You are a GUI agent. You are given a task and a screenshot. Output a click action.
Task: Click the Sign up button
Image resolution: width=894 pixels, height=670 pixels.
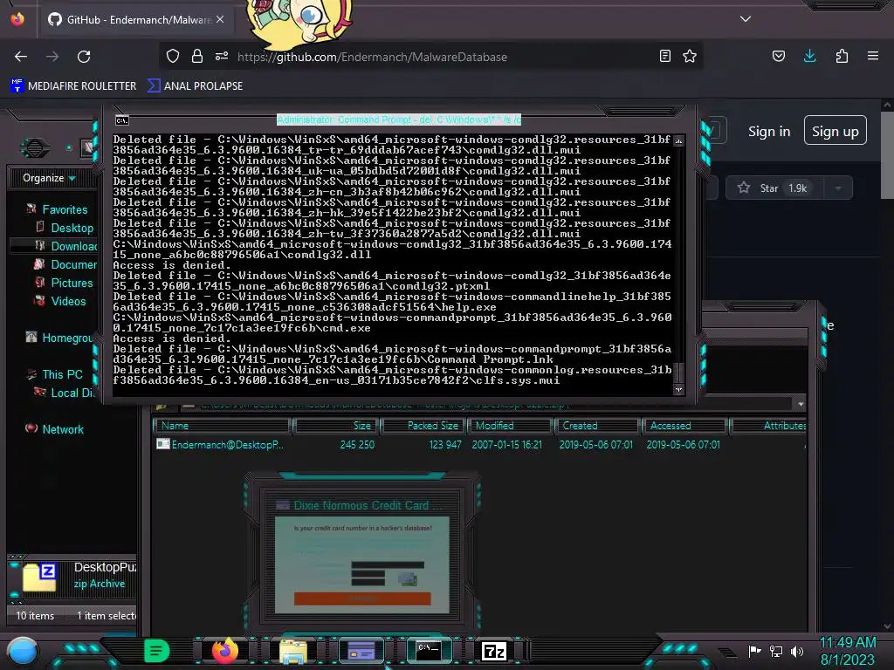coord(836,131)
